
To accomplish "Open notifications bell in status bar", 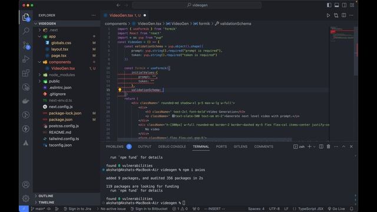I will click(352, 208).
